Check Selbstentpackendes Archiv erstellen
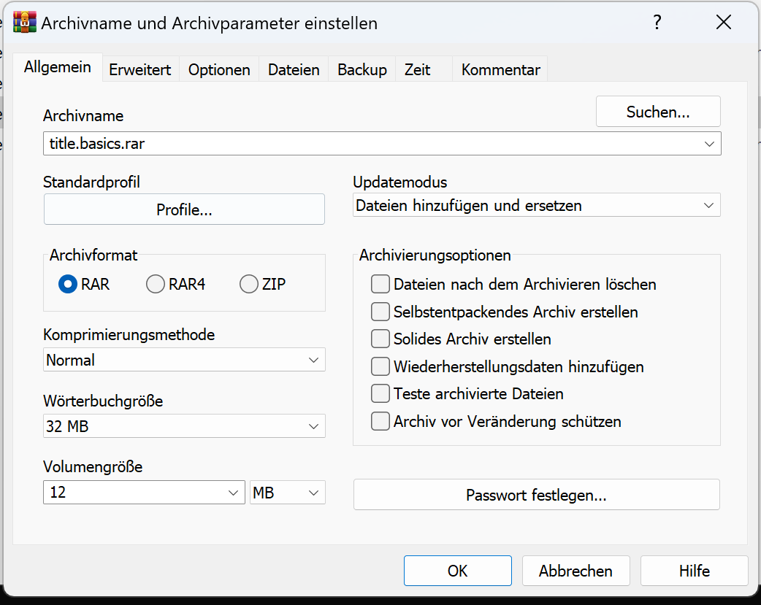The height and width of the screenshot is (605, 761). 380,312
